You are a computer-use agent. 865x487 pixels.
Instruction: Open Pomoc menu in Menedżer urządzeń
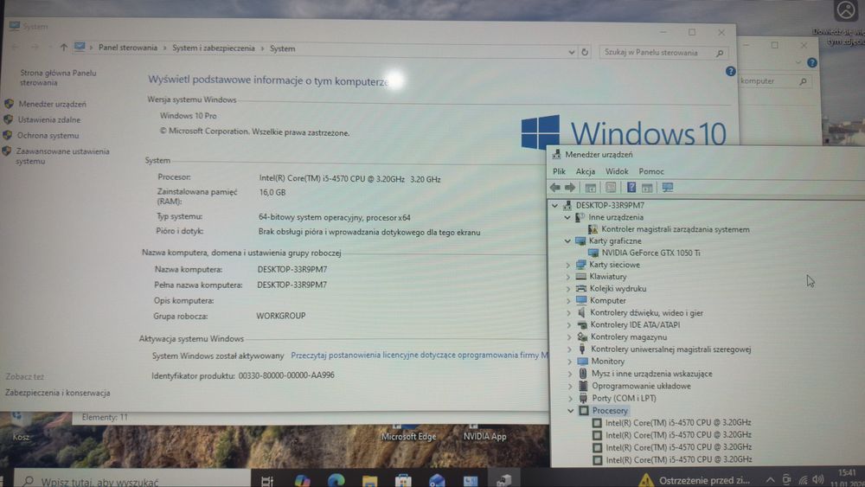651,171
